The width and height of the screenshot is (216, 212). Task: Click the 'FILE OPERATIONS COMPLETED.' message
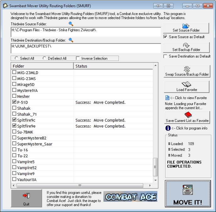click(x=184, y=164)
